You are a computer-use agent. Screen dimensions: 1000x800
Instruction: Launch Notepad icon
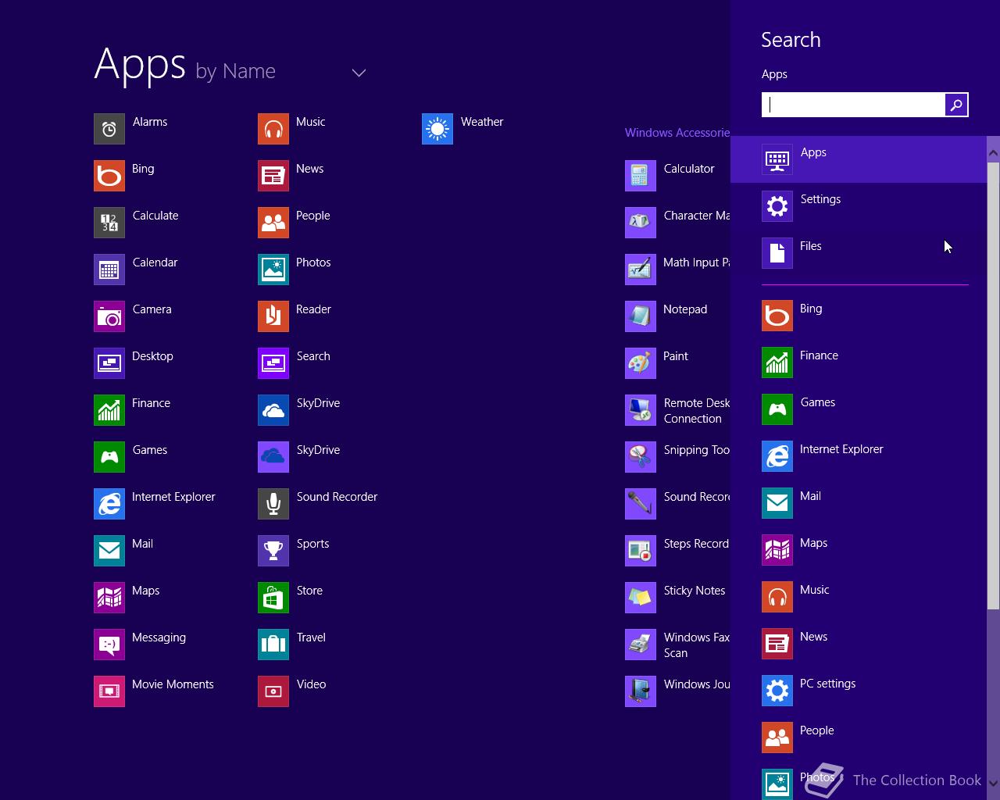tap(641, 316)
